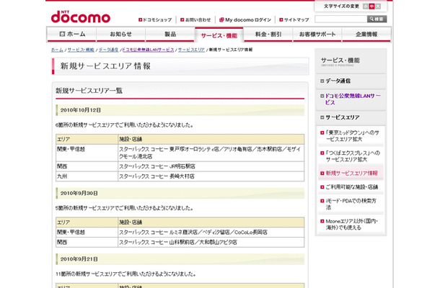
Task: Click スターバックス コーヒー 長崎大村店 cell
Action: [x=211, y=176]
